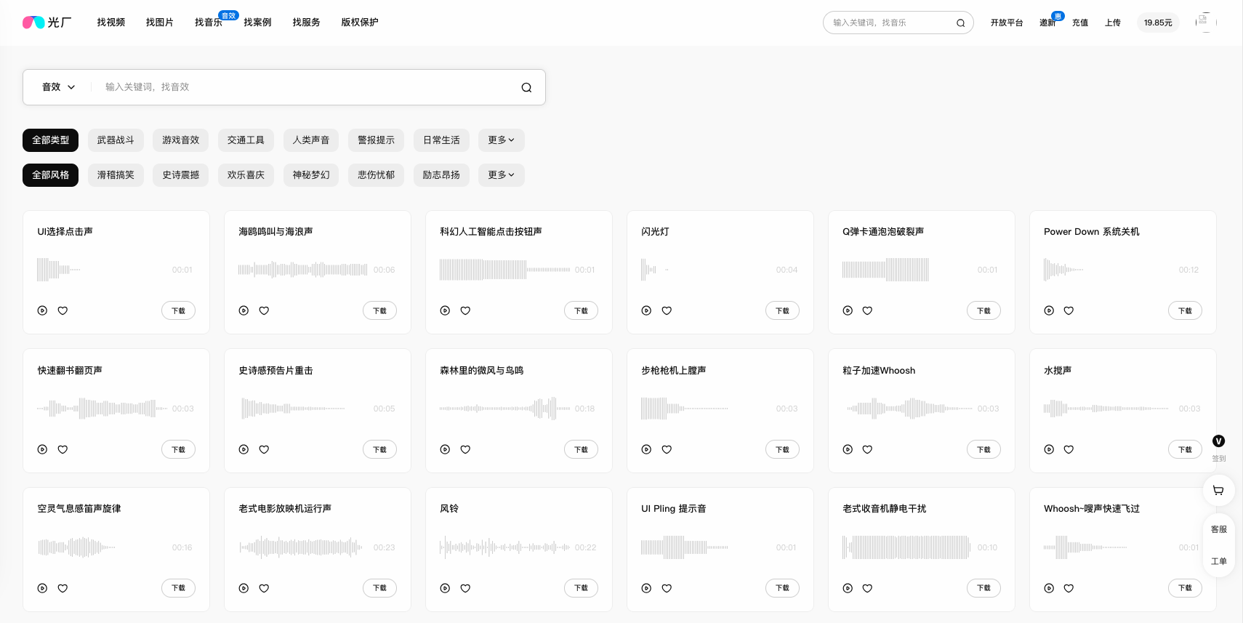Screen dimensions: 1243x623
Task: Select the 神秘梦幻 style filter
Action: (311, 174)
